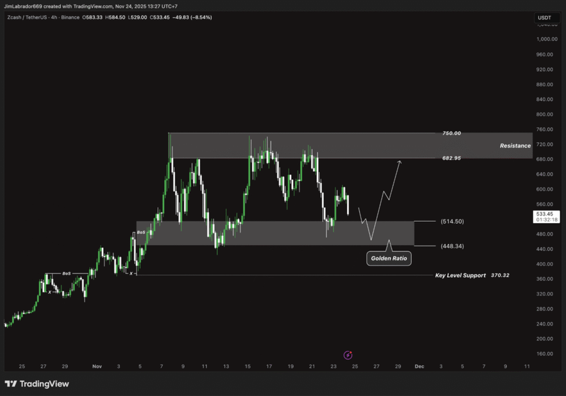The width and height of the screenshot is (566, 396).
Task: Select the 750.00 resistance top price label
Action: (451, 133)
